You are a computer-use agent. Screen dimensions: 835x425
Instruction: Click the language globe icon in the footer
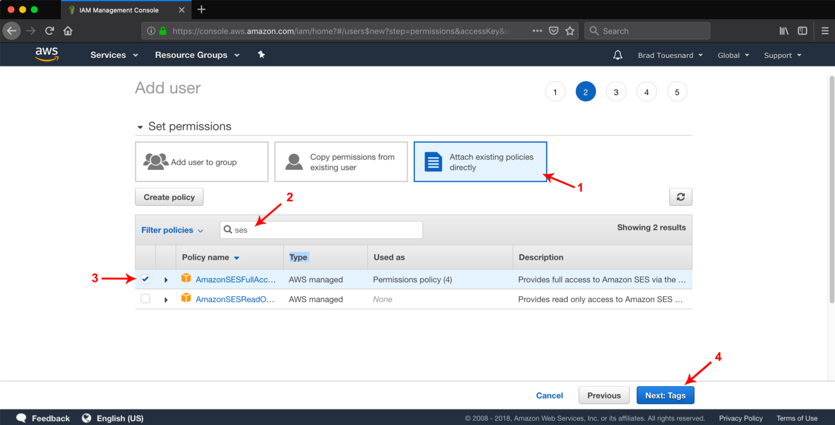tap(86, 418)
